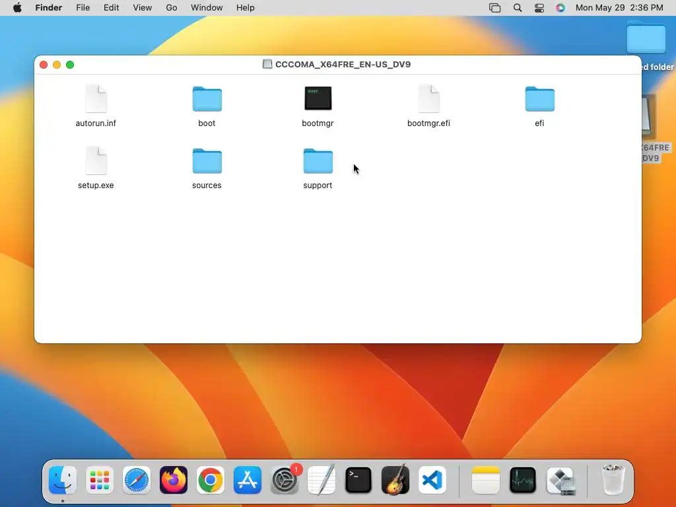676x507 pixels.
Task: Select the autorun.inf file icon
Action: click(96, 99)
